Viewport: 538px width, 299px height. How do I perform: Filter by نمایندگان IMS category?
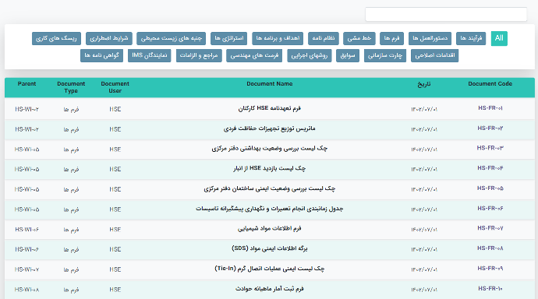coord(149,55)
